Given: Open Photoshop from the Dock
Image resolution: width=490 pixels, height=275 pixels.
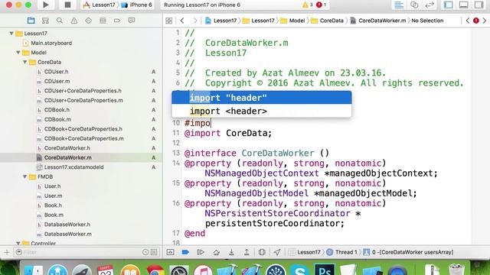Looking at the screenshot, I should tap(325, 270).
